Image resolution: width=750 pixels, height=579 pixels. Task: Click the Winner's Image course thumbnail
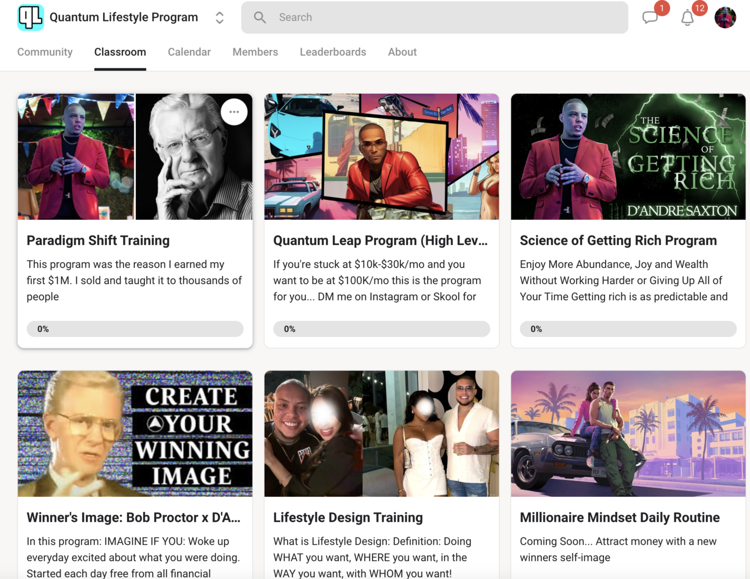coord(135,433)
